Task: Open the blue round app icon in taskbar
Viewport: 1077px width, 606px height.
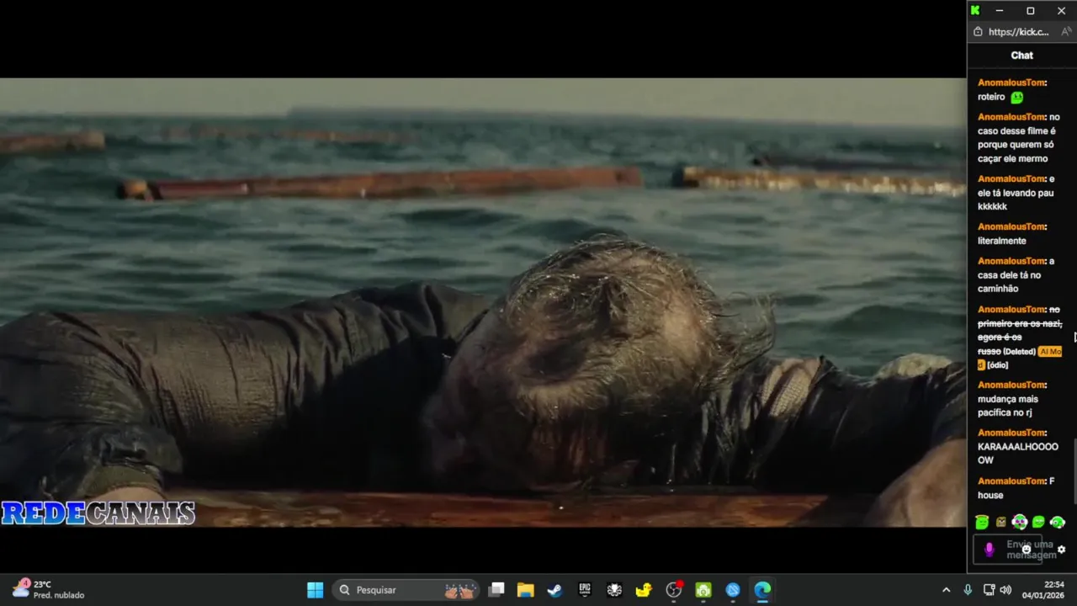Action: (733, 590)
